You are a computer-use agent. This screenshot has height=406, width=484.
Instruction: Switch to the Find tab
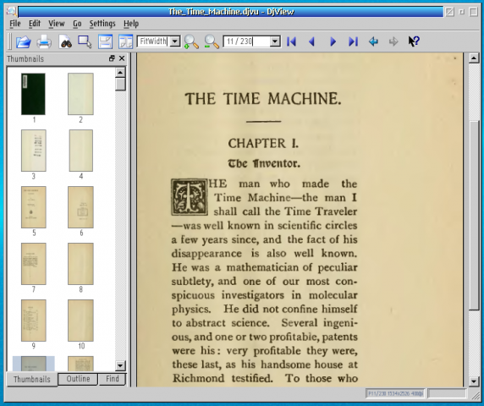coord(113,379)
